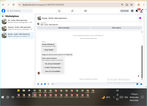Open File Explorer from taskbar

click(x=24, y=91)
